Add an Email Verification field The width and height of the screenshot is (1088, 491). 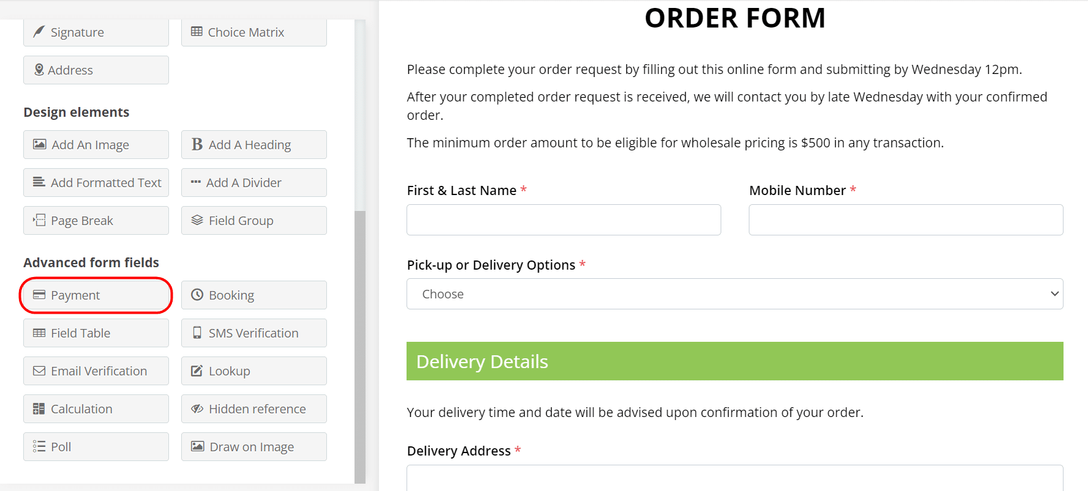click(96, 371)
